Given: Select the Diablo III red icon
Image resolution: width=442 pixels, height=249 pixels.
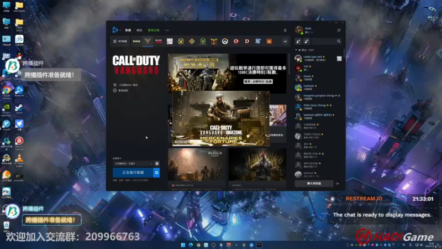Looking at the screenshot, I should pyautogui.click(x=236, y=41).
